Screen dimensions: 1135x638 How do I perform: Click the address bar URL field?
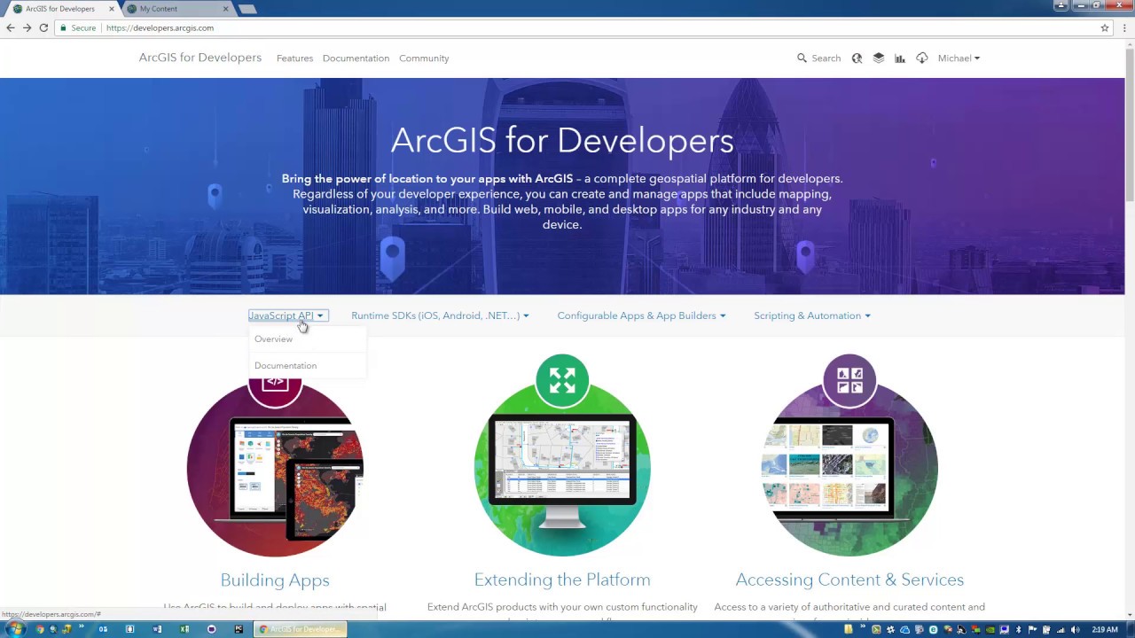(585, 27)
